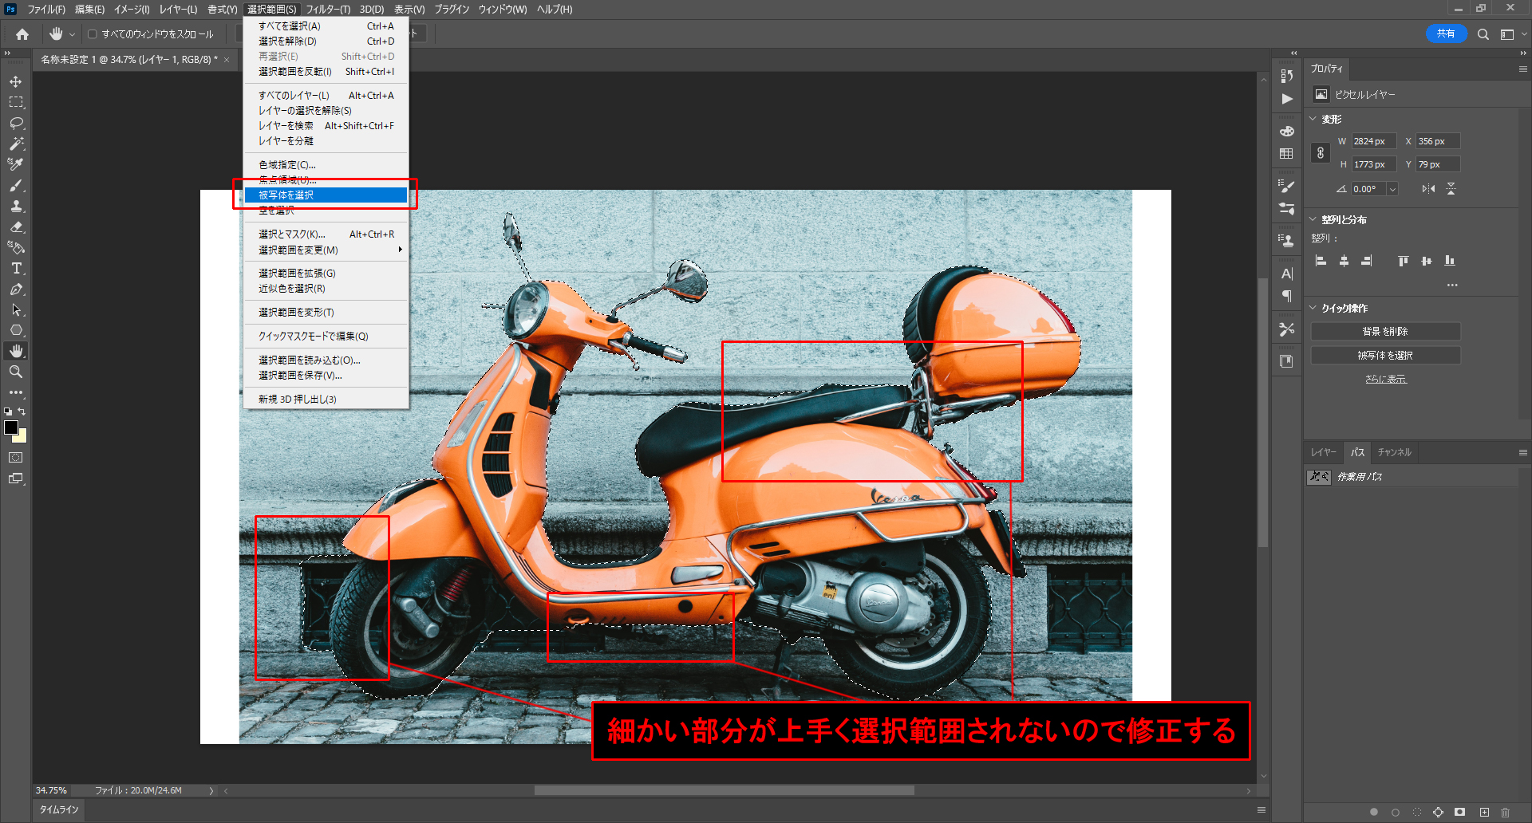This screenshot has height=823, width=1532.
Task: Select the Lasso tool
Action: [16, 124]
